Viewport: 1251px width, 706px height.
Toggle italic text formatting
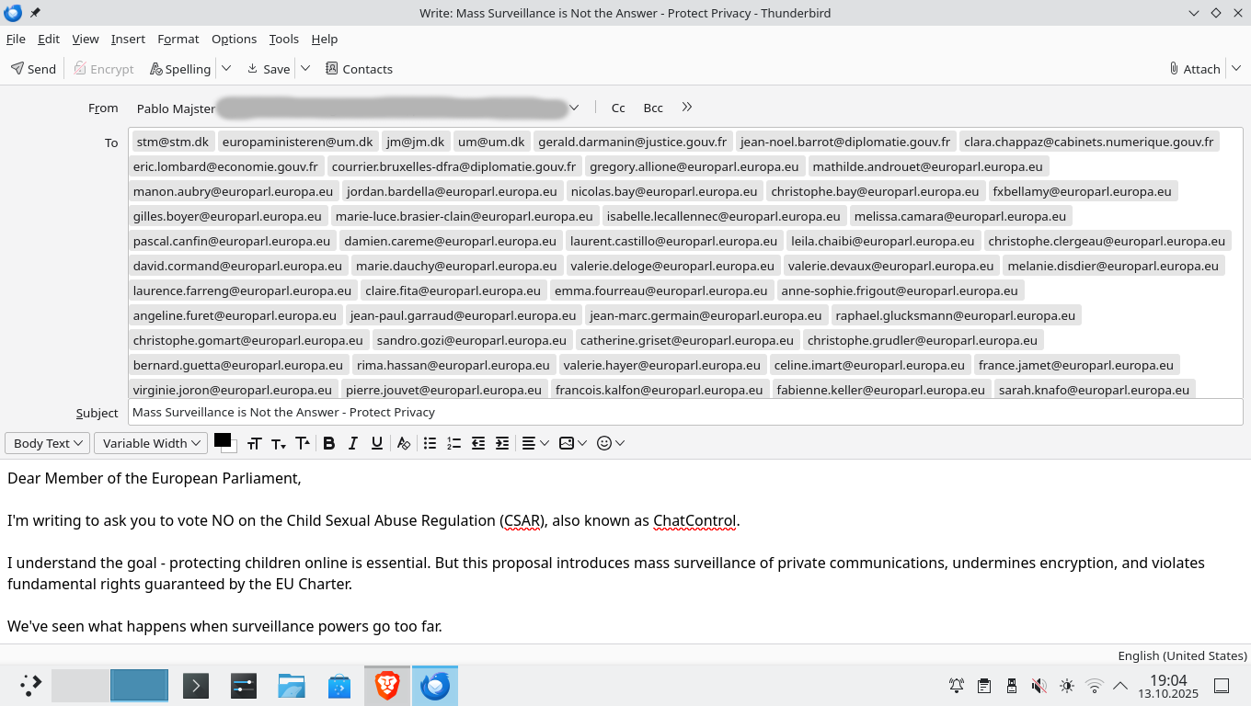tap(352, 443)
